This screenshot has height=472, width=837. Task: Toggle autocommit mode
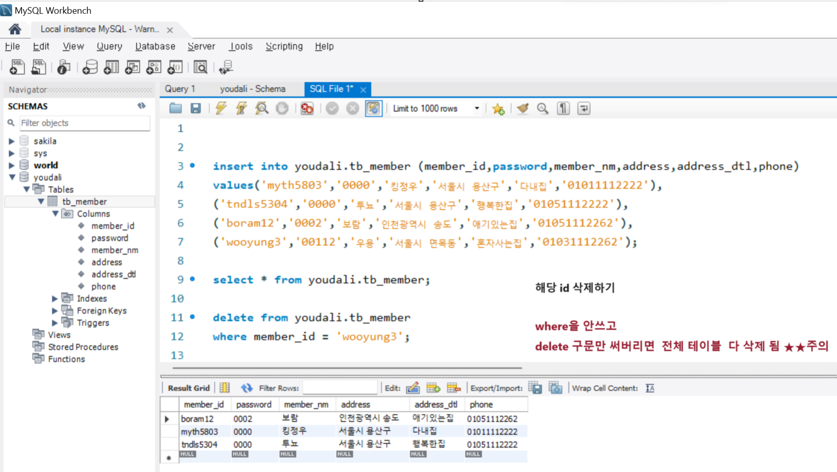[x=373, y=108]
